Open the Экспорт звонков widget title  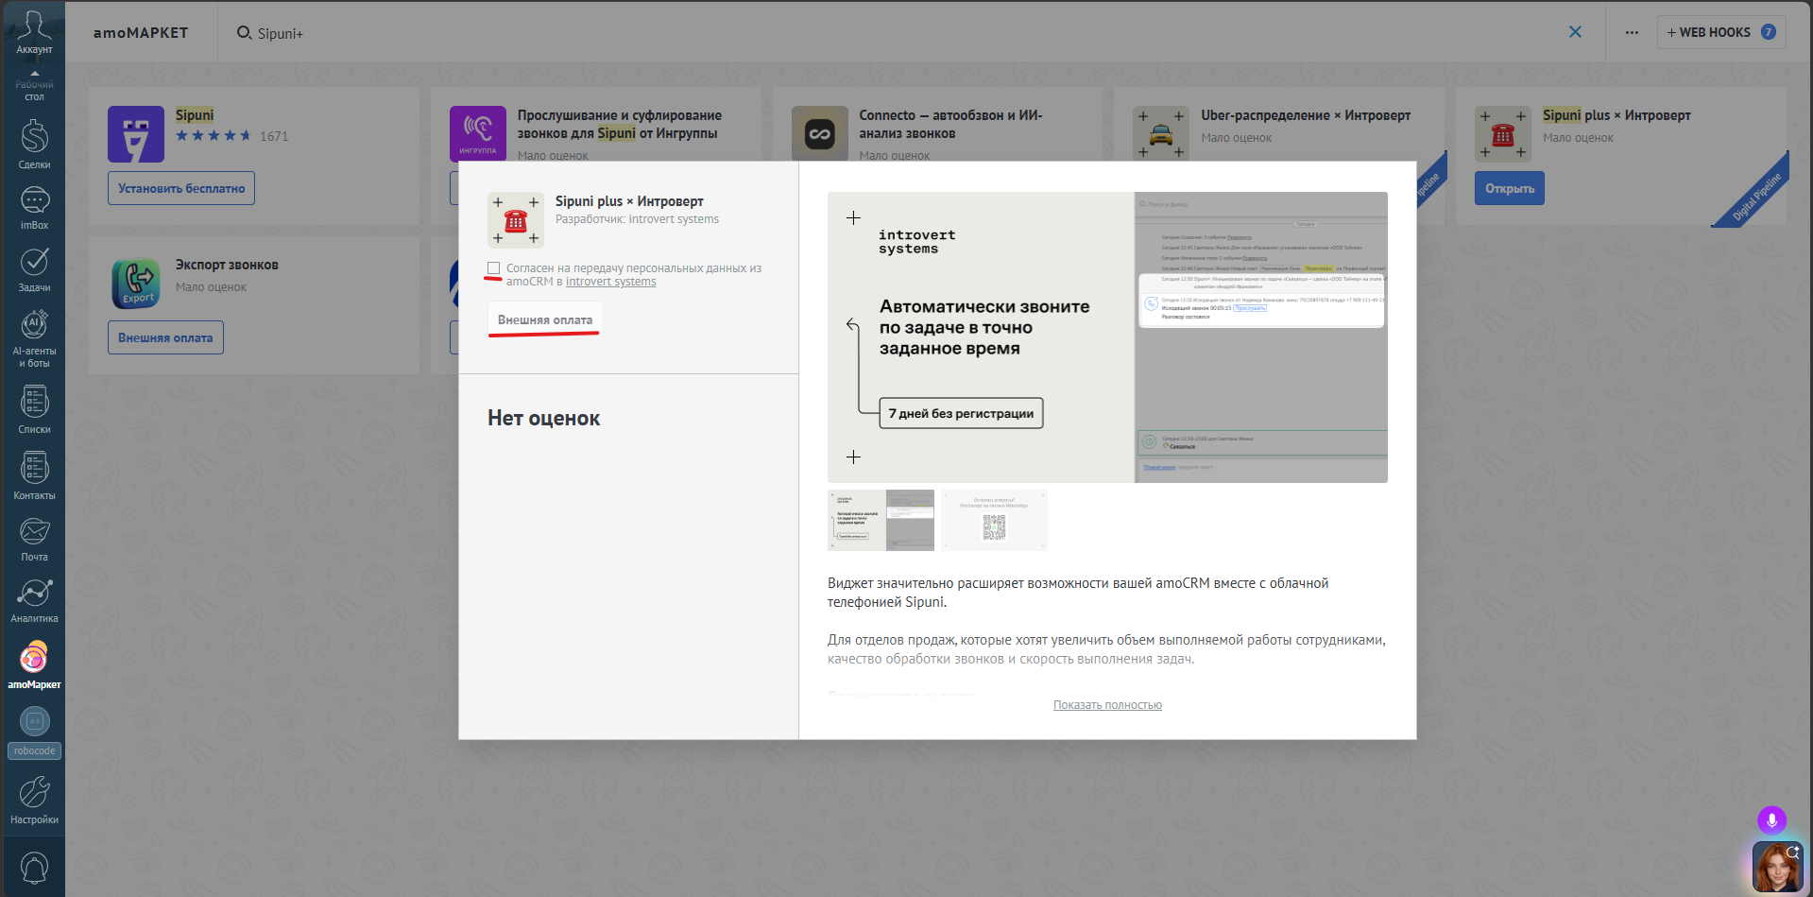point(227,265)
